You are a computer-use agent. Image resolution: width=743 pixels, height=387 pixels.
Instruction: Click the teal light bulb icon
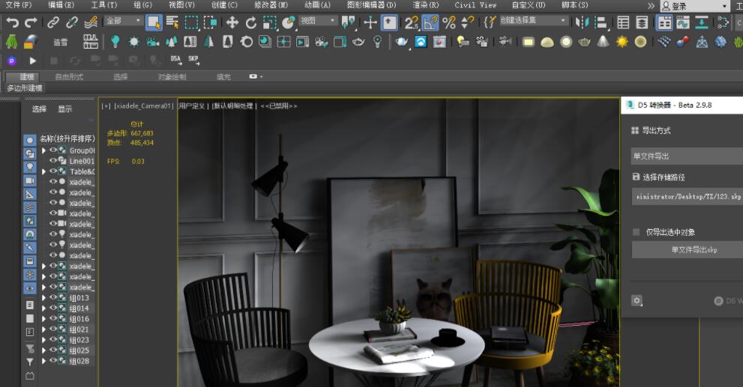[x=115, y=42]
